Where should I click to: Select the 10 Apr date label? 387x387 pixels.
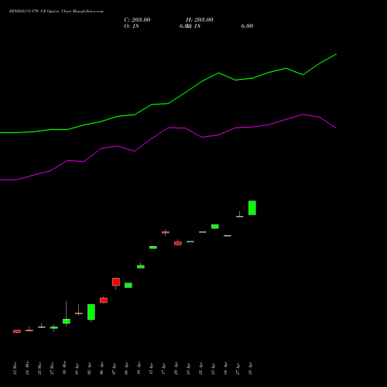139,369
